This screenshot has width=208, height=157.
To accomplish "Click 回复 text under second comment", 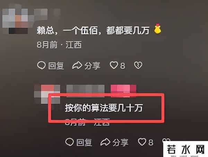I will click(x=84, y=142).
